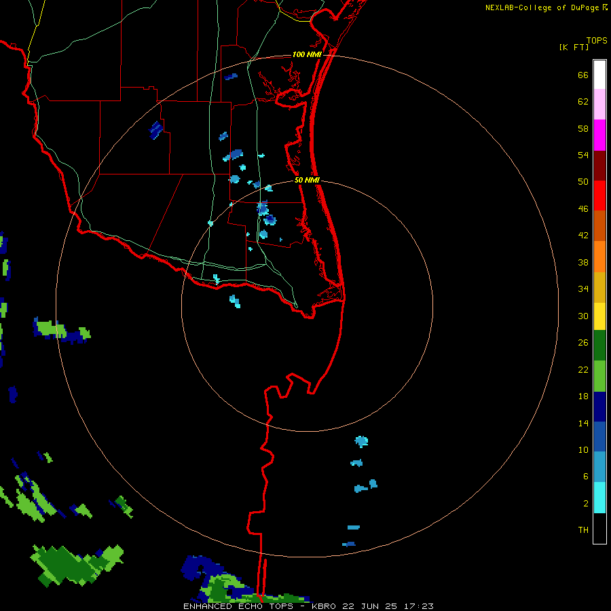
Task: Click the legend value "50"
Action: point(583,182)
